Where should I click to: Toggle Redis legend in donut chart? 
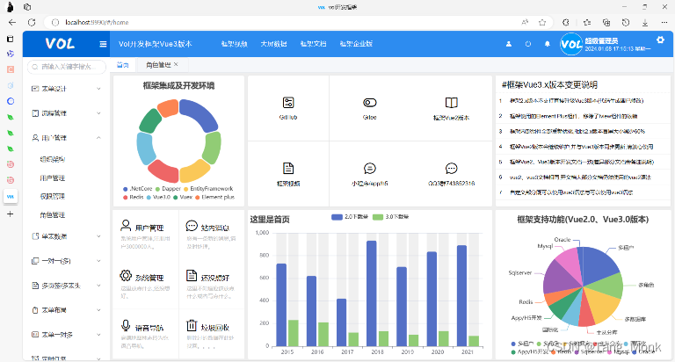pos(134,197)
